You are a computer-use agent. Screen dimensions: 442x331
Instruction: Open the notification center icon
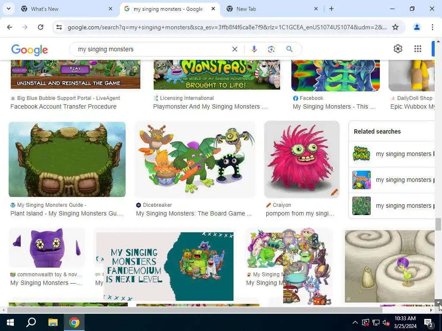click(x=429, y=322)
